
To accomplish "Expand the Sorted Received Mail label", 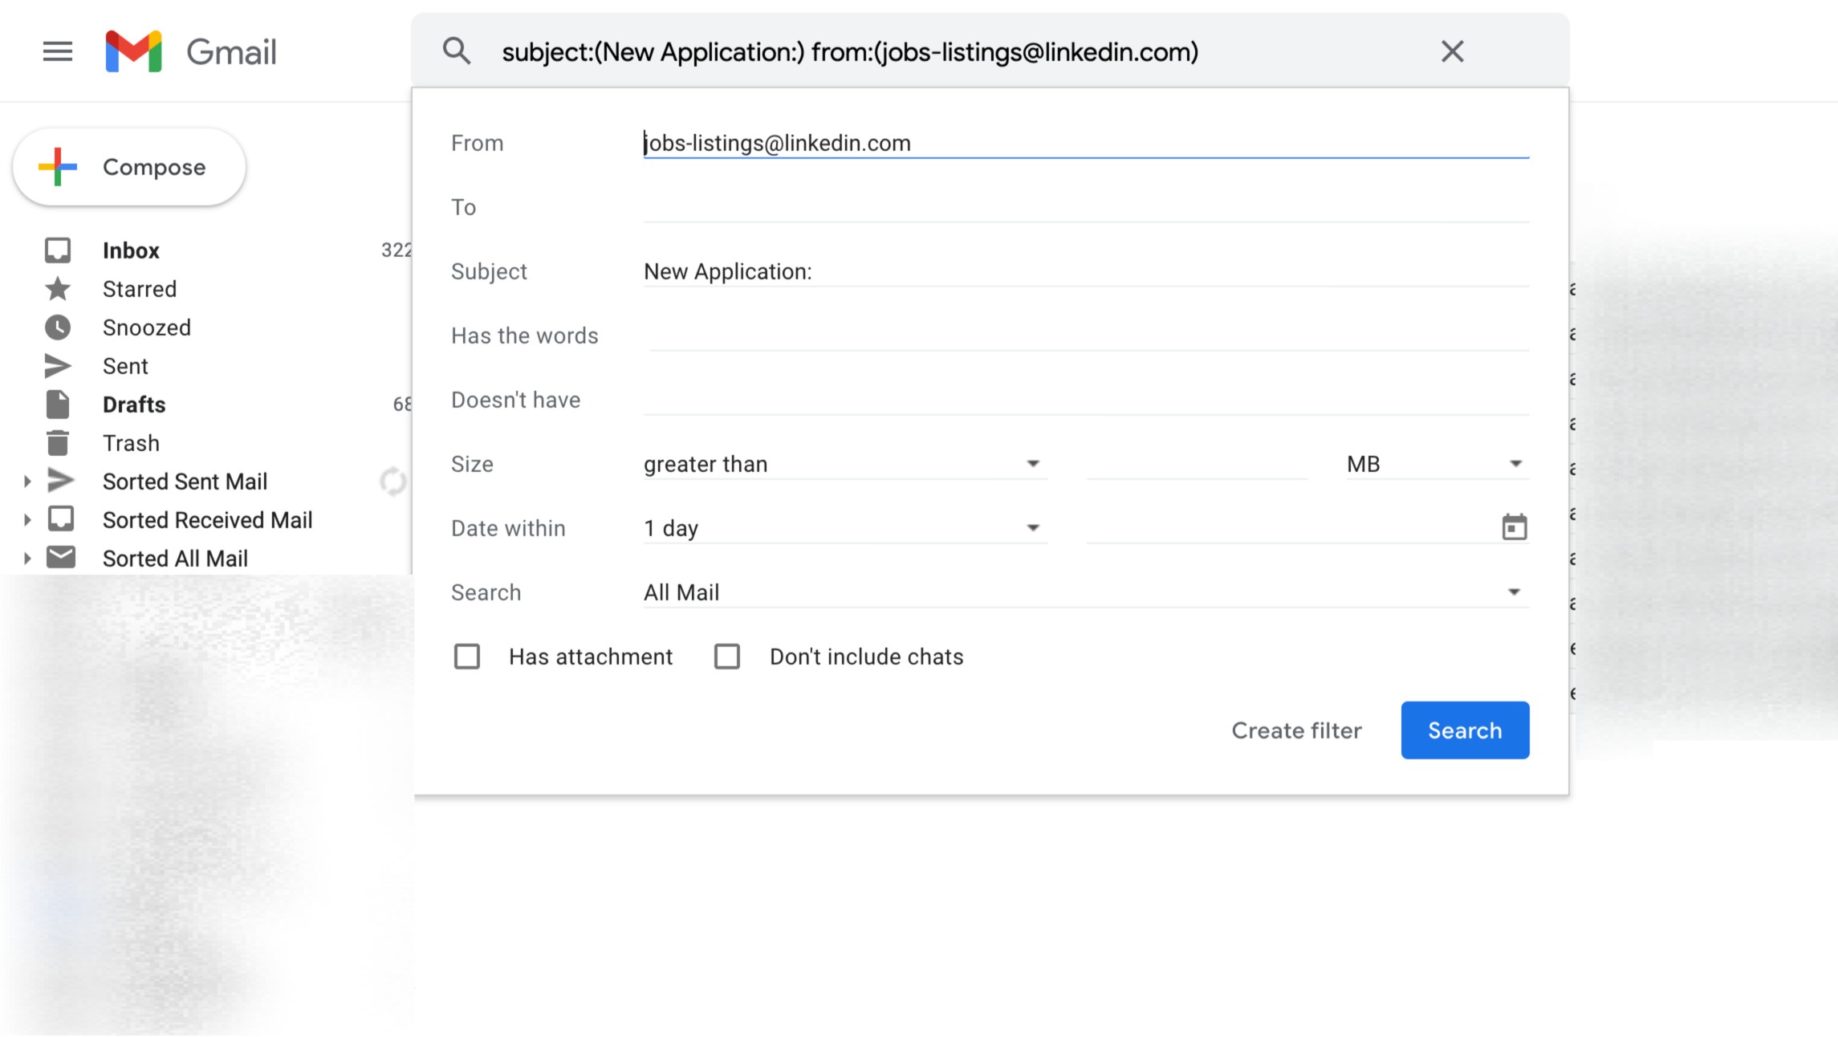I will pyautogui.click(x=27, y=520).
